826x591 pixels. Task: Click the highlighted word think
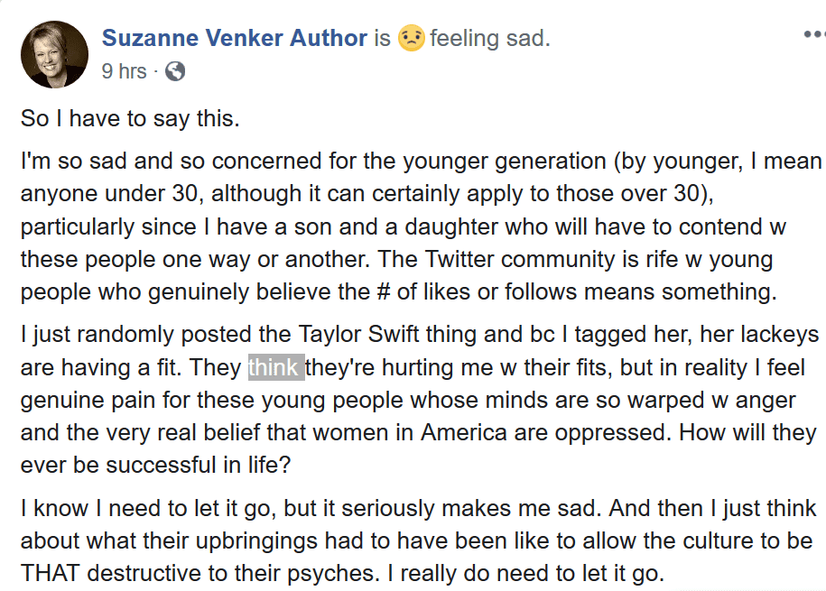tap(276, 367)
